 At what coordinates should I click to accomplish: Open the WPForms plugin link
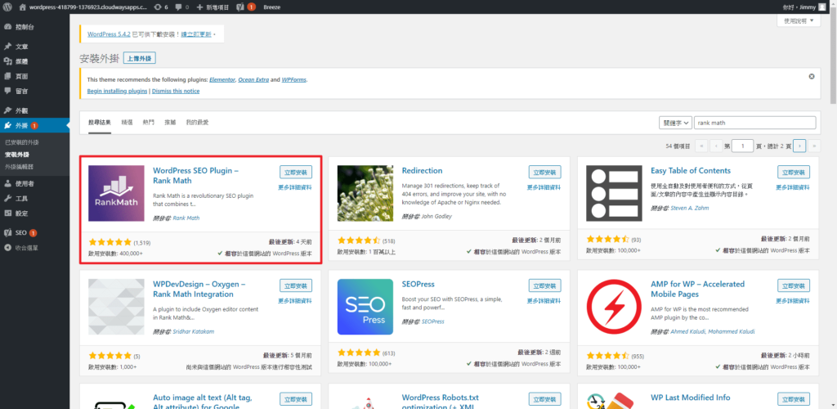[x=294, y=79]
